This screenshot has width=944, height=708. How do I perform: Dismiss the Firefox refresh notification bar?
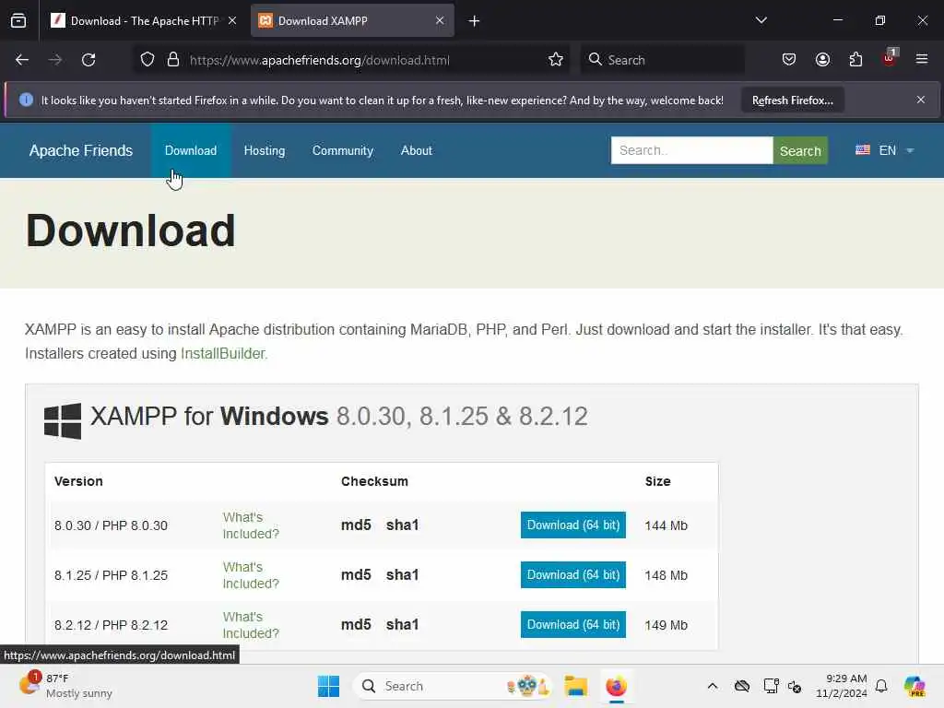(921, 100)
